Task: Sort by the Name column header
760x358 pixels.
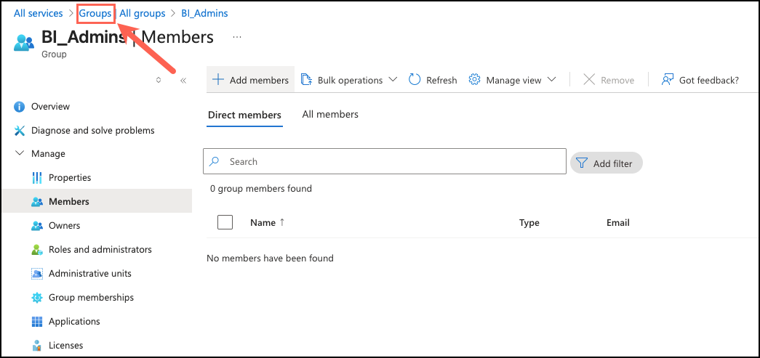Action: click(263, 222)
